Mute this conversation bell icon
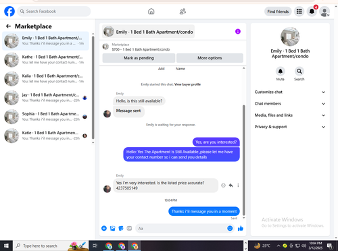This screenshot has height=251, width=338. [x=281, y=72]
